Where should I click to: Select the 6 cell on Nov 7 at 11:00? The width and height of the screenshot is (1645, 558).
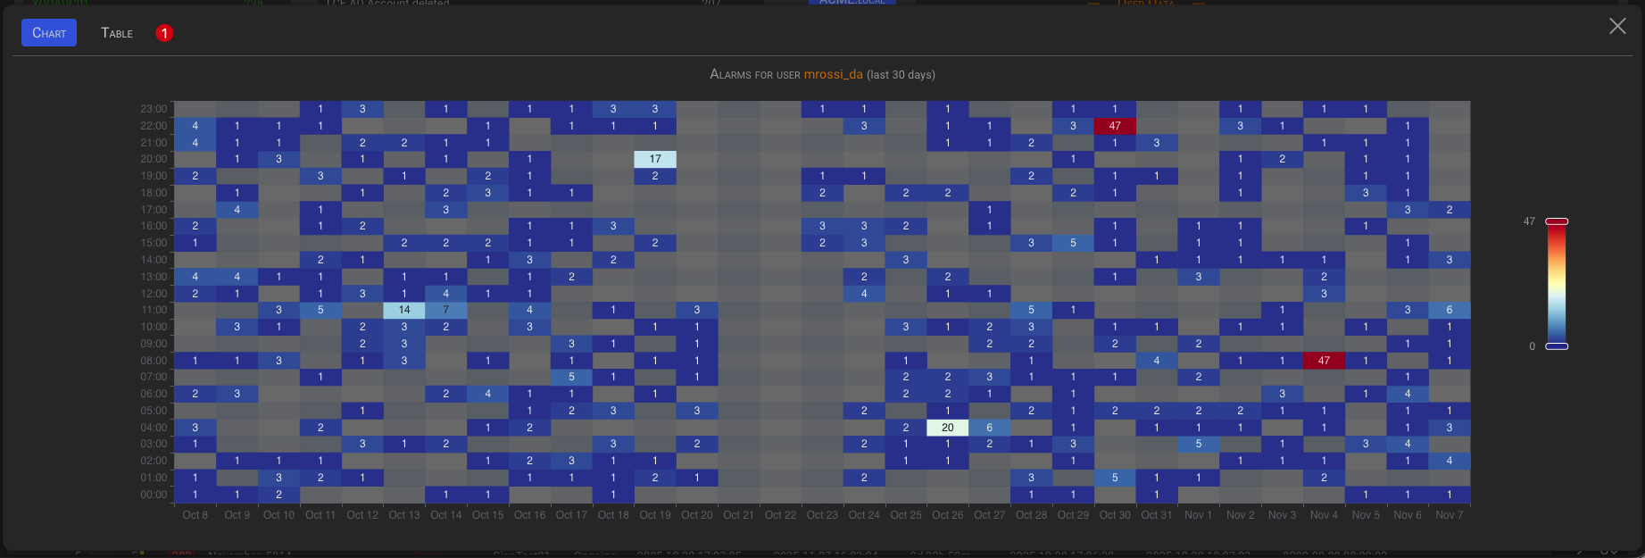tap(1449, 310)
